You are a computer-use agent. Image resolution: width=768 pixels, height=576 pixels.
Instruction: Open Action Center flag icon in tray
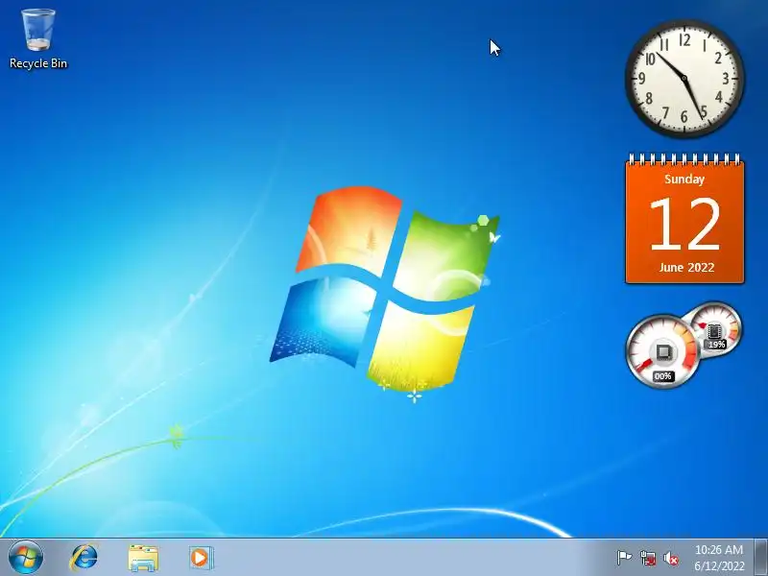(x=624, y=558)
